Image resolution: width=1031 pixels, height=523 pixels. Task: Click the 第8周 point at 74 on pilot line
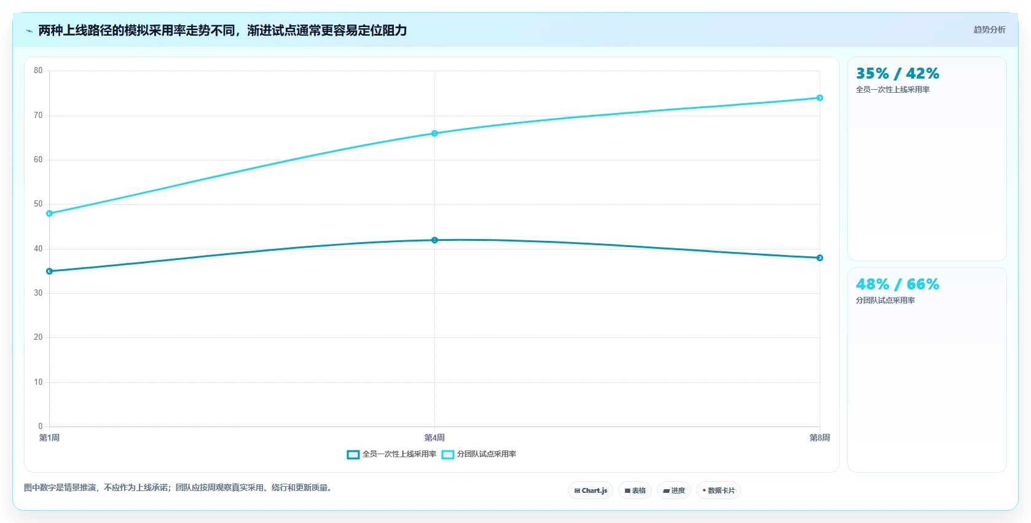820,98
